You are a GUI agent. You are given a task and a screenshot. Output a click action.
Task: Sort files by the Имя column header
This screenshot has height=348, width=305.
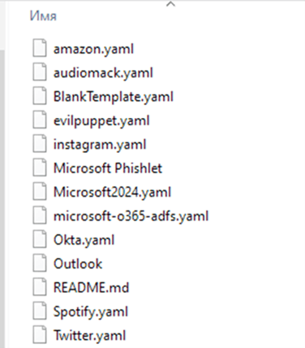pyautogui.click(x=43, y=16)
